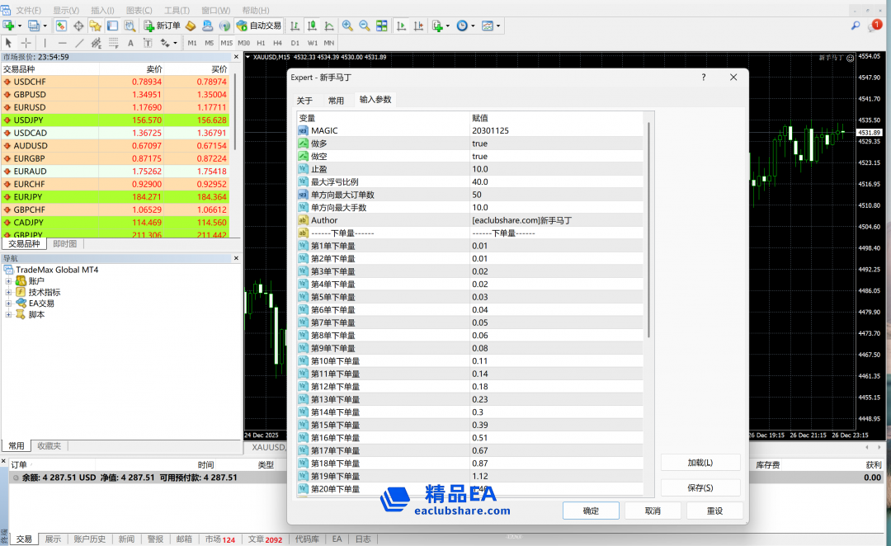Click the 新订单 new order icon
This screenshot has width=891, height=546.
click(x=162, y=26)
